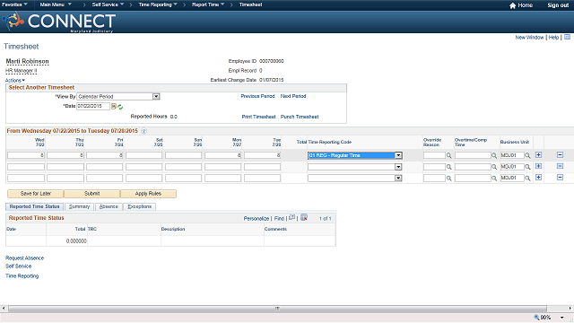The image size is (574, 323).
Task: Search Business Unit in the REG Regular Time row
Action: click(527, 155)
